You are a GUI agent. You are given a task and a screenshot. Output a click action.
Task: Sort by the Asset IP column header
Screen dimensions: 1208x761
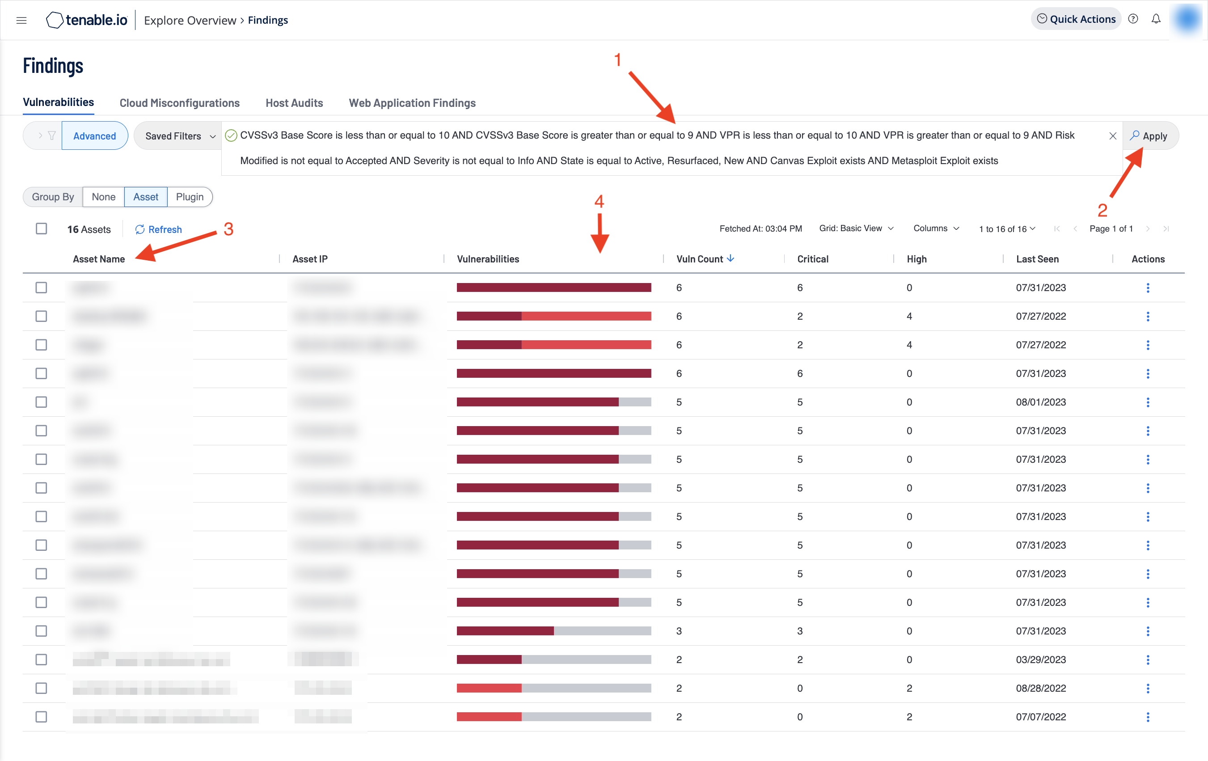coord(309,259)
